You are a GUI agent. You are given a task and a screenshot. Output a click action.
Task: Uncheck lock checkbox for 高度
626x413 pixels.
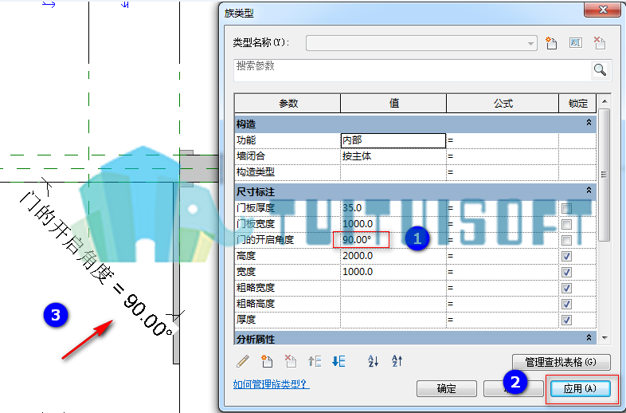tap(566, 256)
